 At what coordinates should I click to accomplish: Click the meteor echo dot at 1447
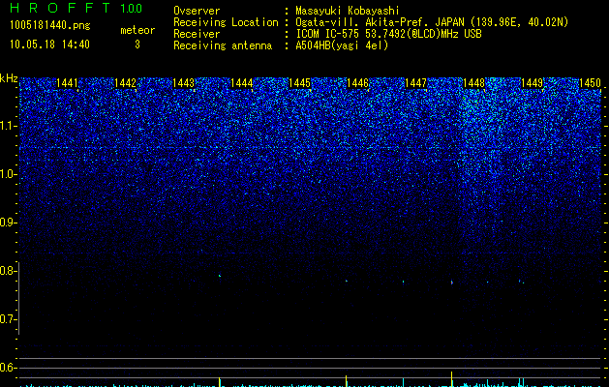(403, 282)
